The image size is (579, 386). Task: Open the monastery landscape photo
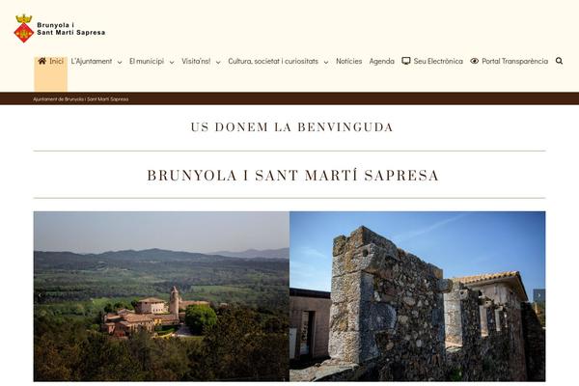point(161,296)
